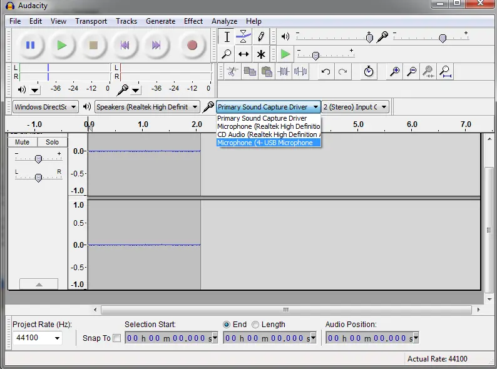
Task: Open the Tracks menu
Action: tap(126, 21)
